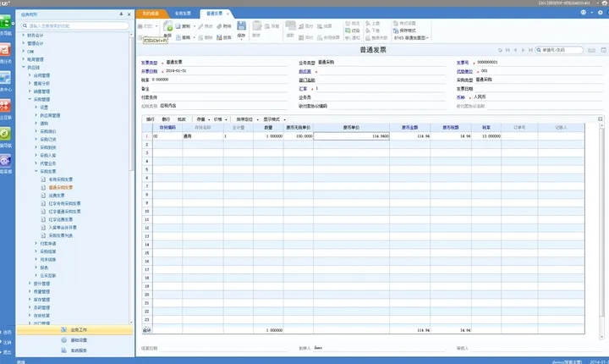Collapse the 采购管理 tree node
Image resolution: width=609 pixels, height=364 pixels.
30,99
